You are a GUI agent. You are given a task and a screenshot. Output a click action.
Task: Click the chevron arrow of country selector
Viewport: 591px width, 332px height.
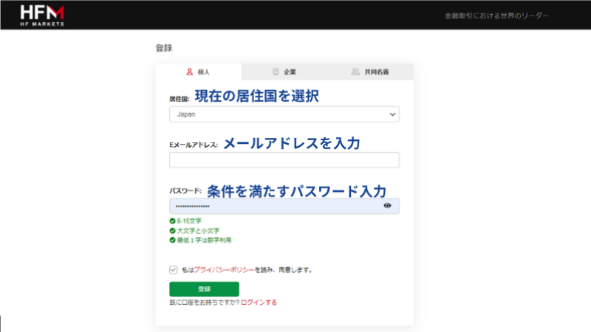point(392,114)
